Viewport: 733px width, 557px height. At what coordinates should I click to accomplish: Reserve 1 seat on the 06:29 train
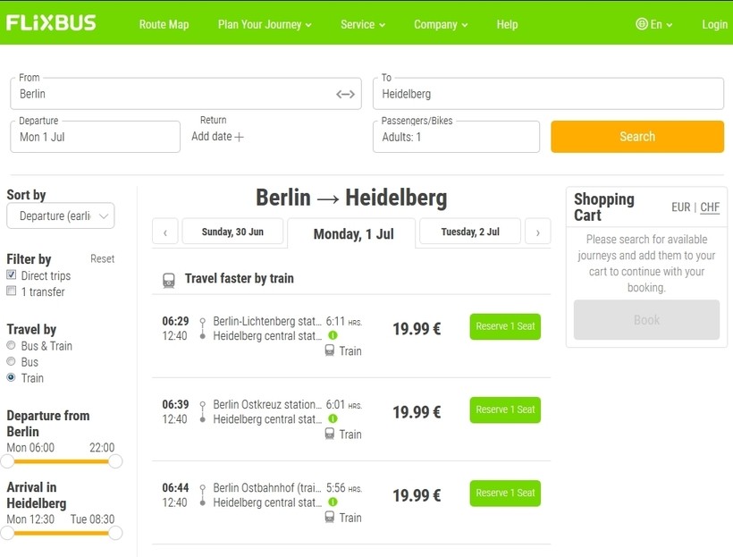click(505, 326)
